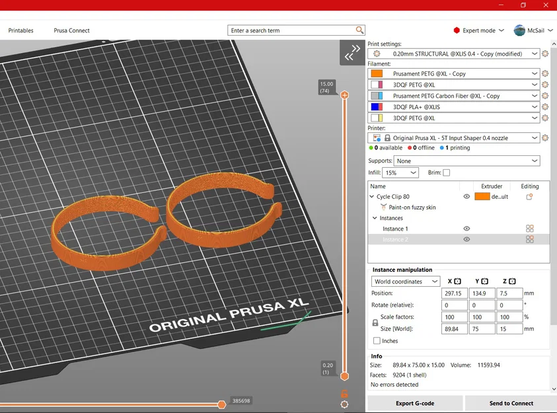This screenshot has height=413, width=557.
Task: Open the Print settings preset dropdown
Action: pos(454,54)
